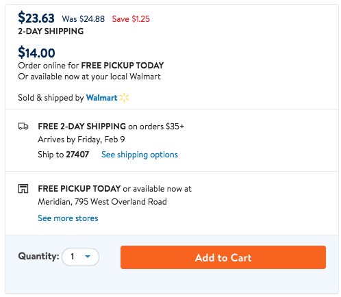Viewport: 341px width, 297px height.
Task: Click the Add to Cart button
Action: point(223,257)
